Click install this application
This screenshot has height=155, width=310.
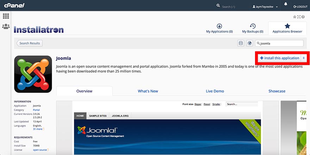tap(279, 58)
